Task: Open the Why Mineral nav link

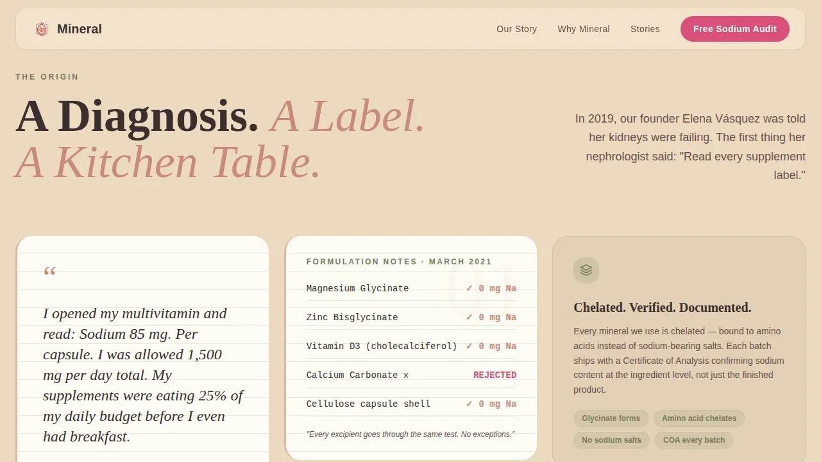Action: [584, 29]
